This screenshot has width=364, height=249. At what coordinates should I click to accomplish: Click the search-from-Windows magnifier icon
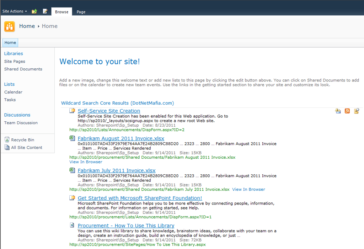coord(357,111)
